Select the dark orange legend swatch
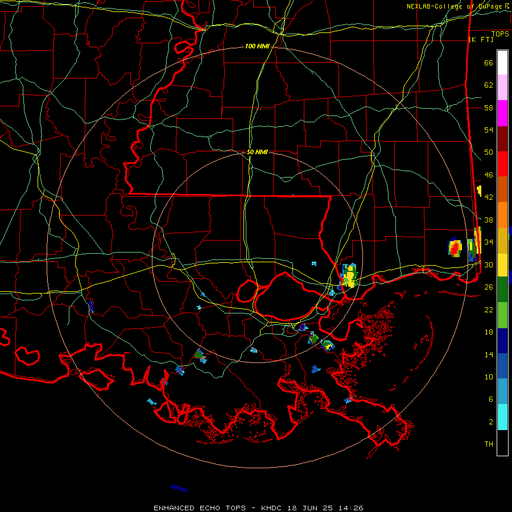The image size is (512, 512). (502, 189)
